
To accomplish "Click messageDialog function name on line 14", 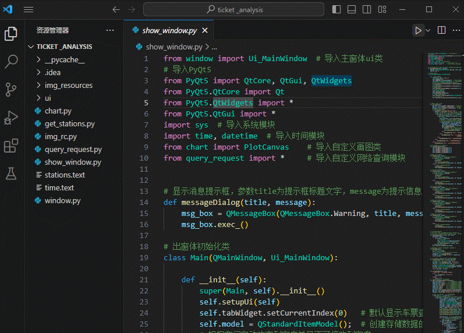I will click(x=210, y=203).
